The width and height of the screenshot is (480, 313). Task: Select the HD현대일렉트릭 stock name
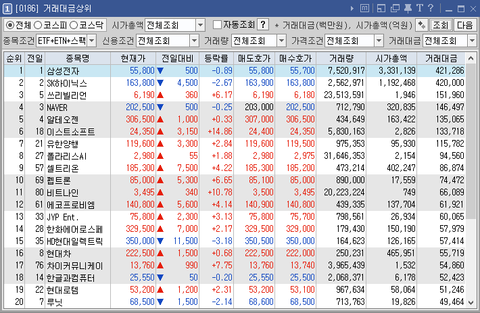tap(74, 241)
